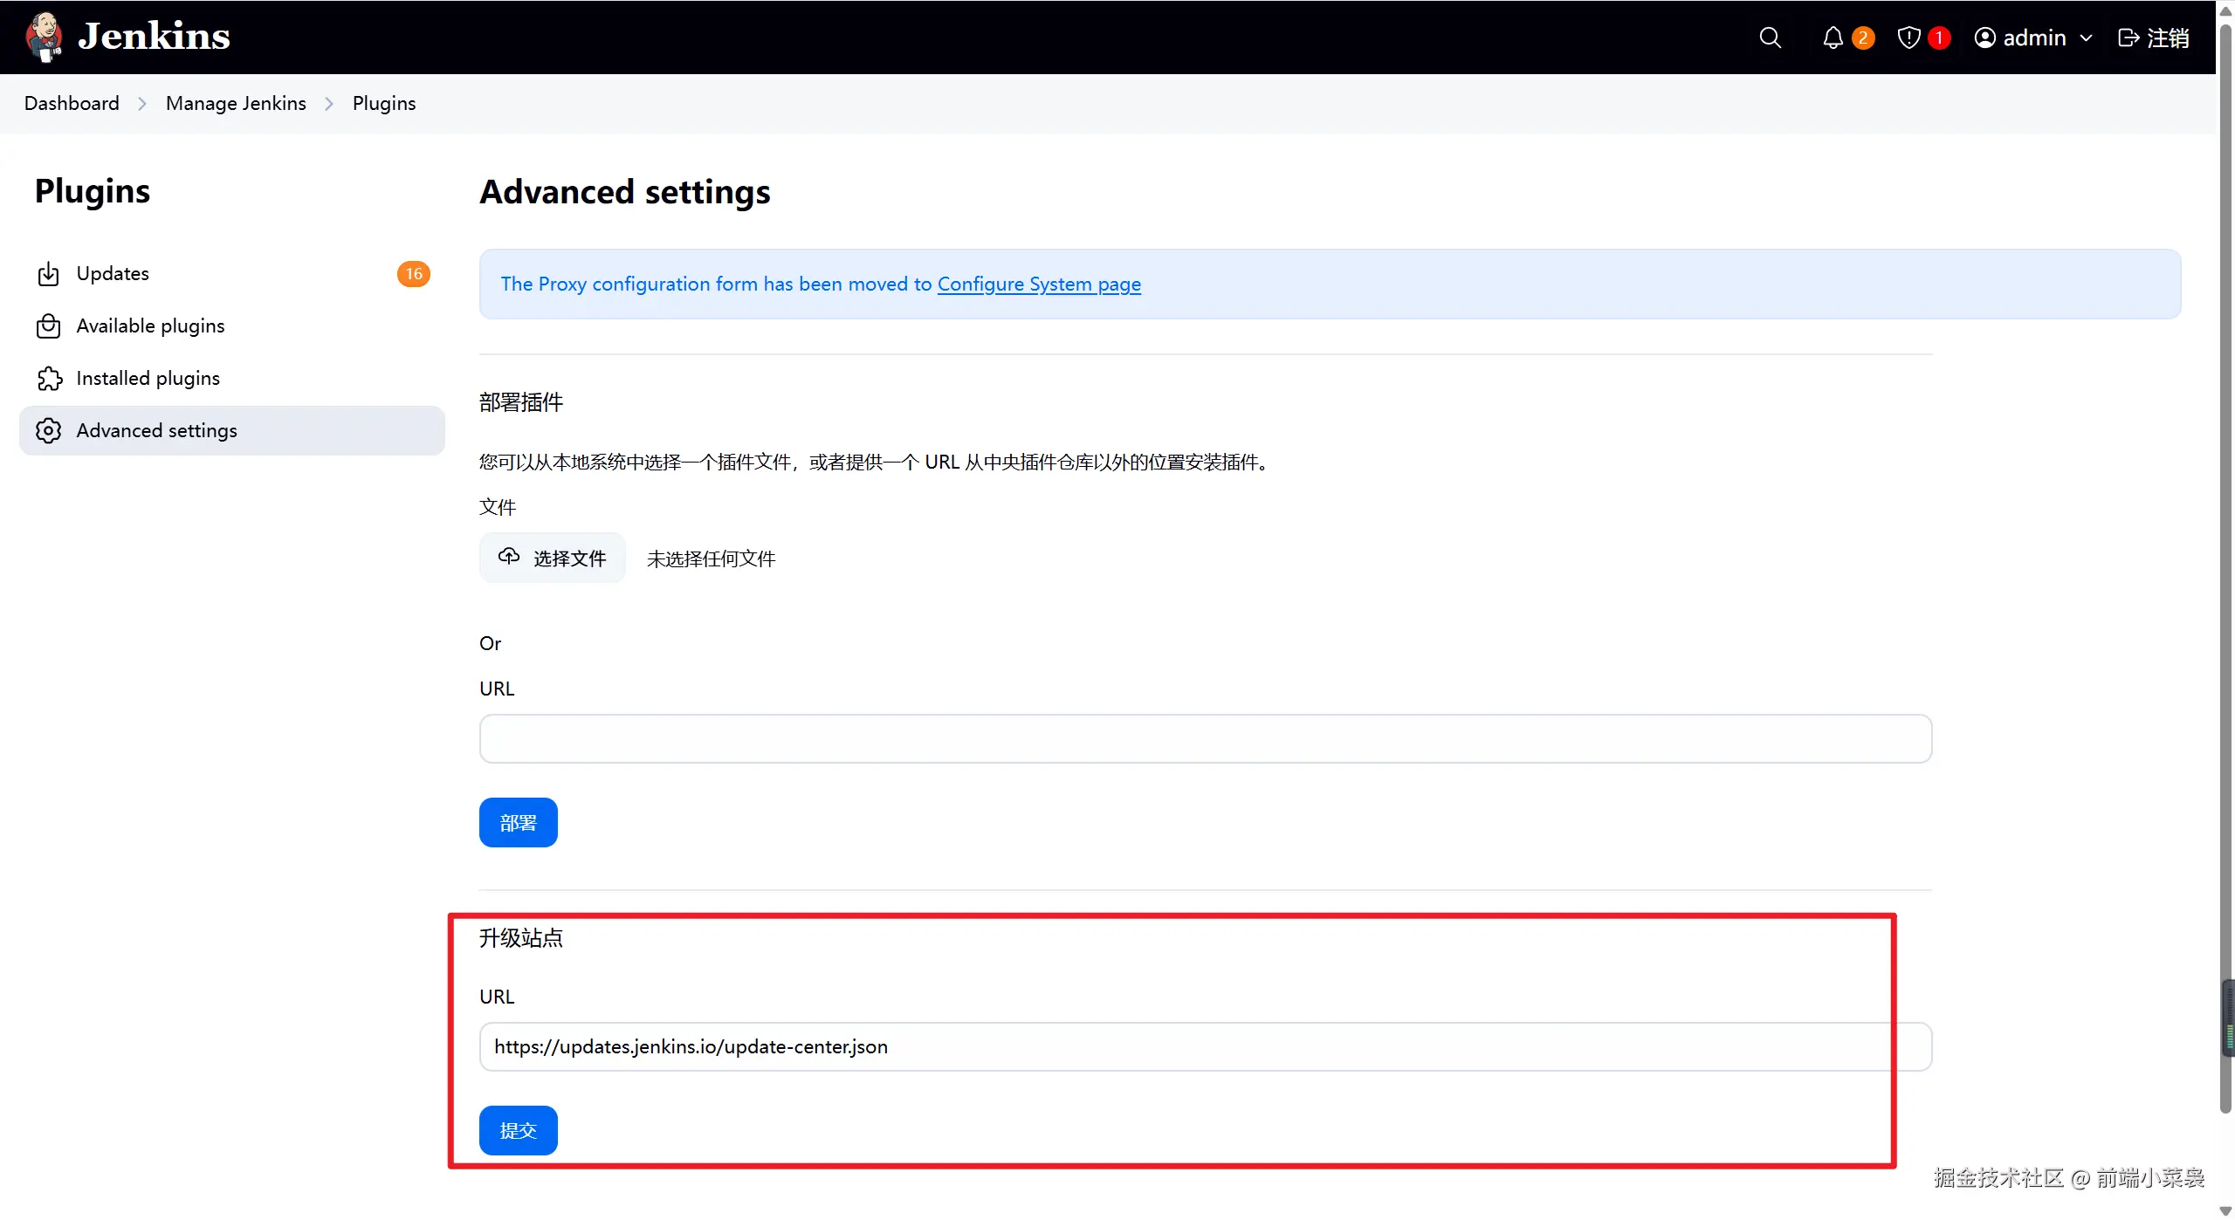Expand the chevron after Manage Jenkins breadcrumb
Image resolution: width=2235 pixels, height=1220 pixels.
click(x=329, y=104)
